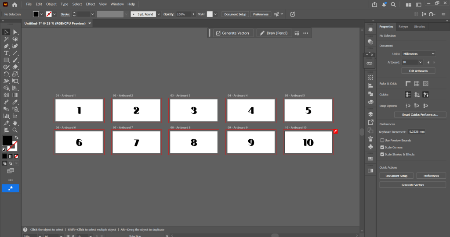The image size is (450, 237).
Task: Open the Layers panel icon
Action: tap(370, 114)
